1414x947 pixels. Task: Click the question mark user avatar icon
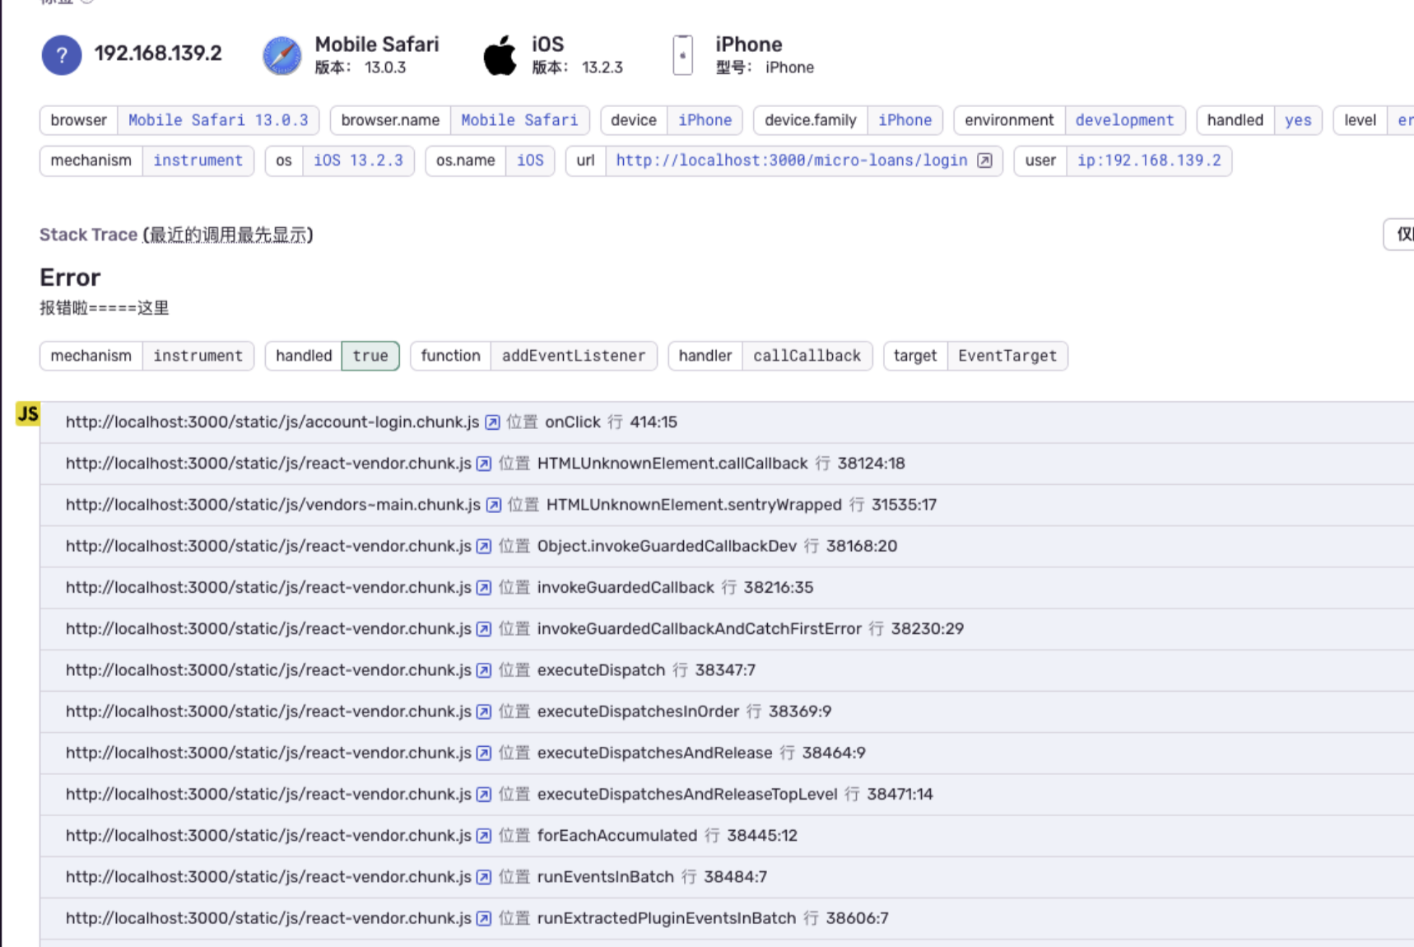point(62,55)
